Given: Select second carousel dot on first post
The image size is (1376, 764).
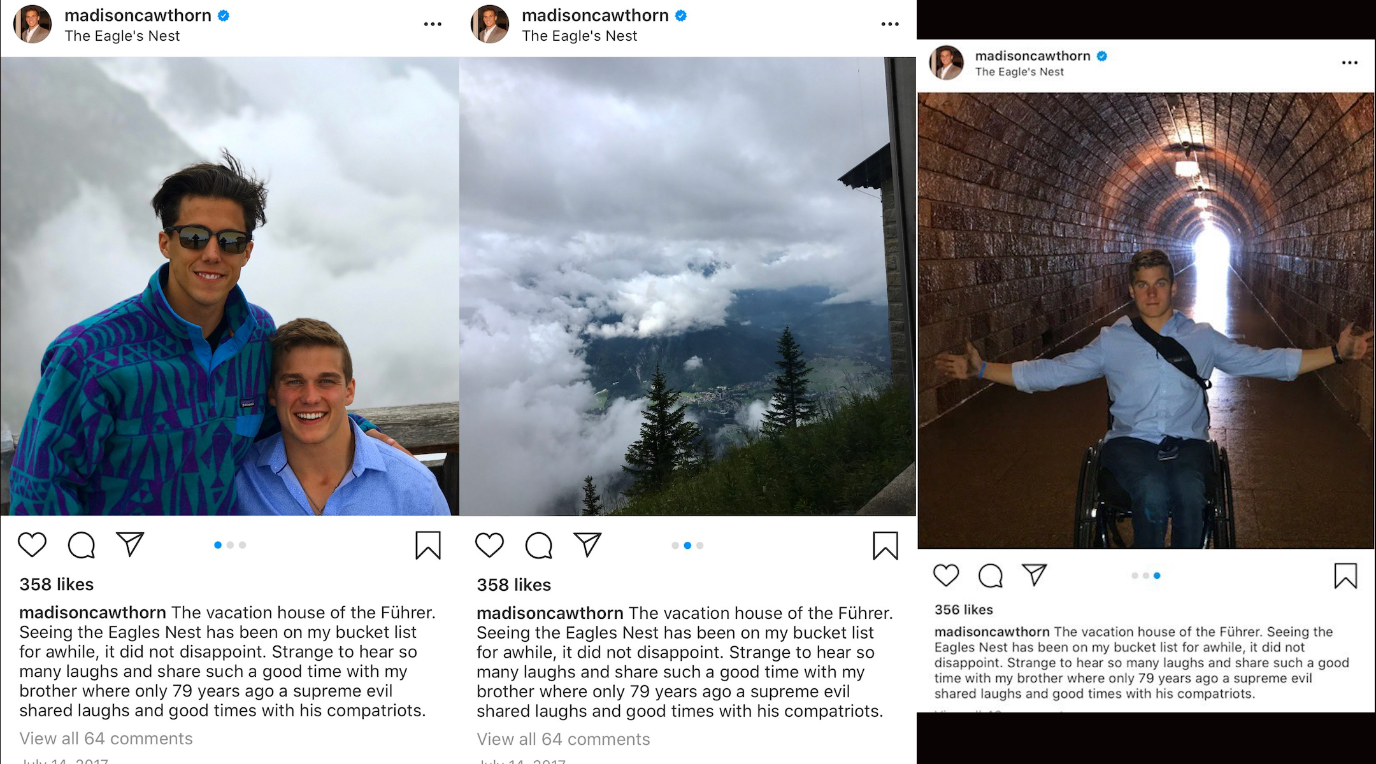Looking at the screenshot, I should click(x=230, y=545).
